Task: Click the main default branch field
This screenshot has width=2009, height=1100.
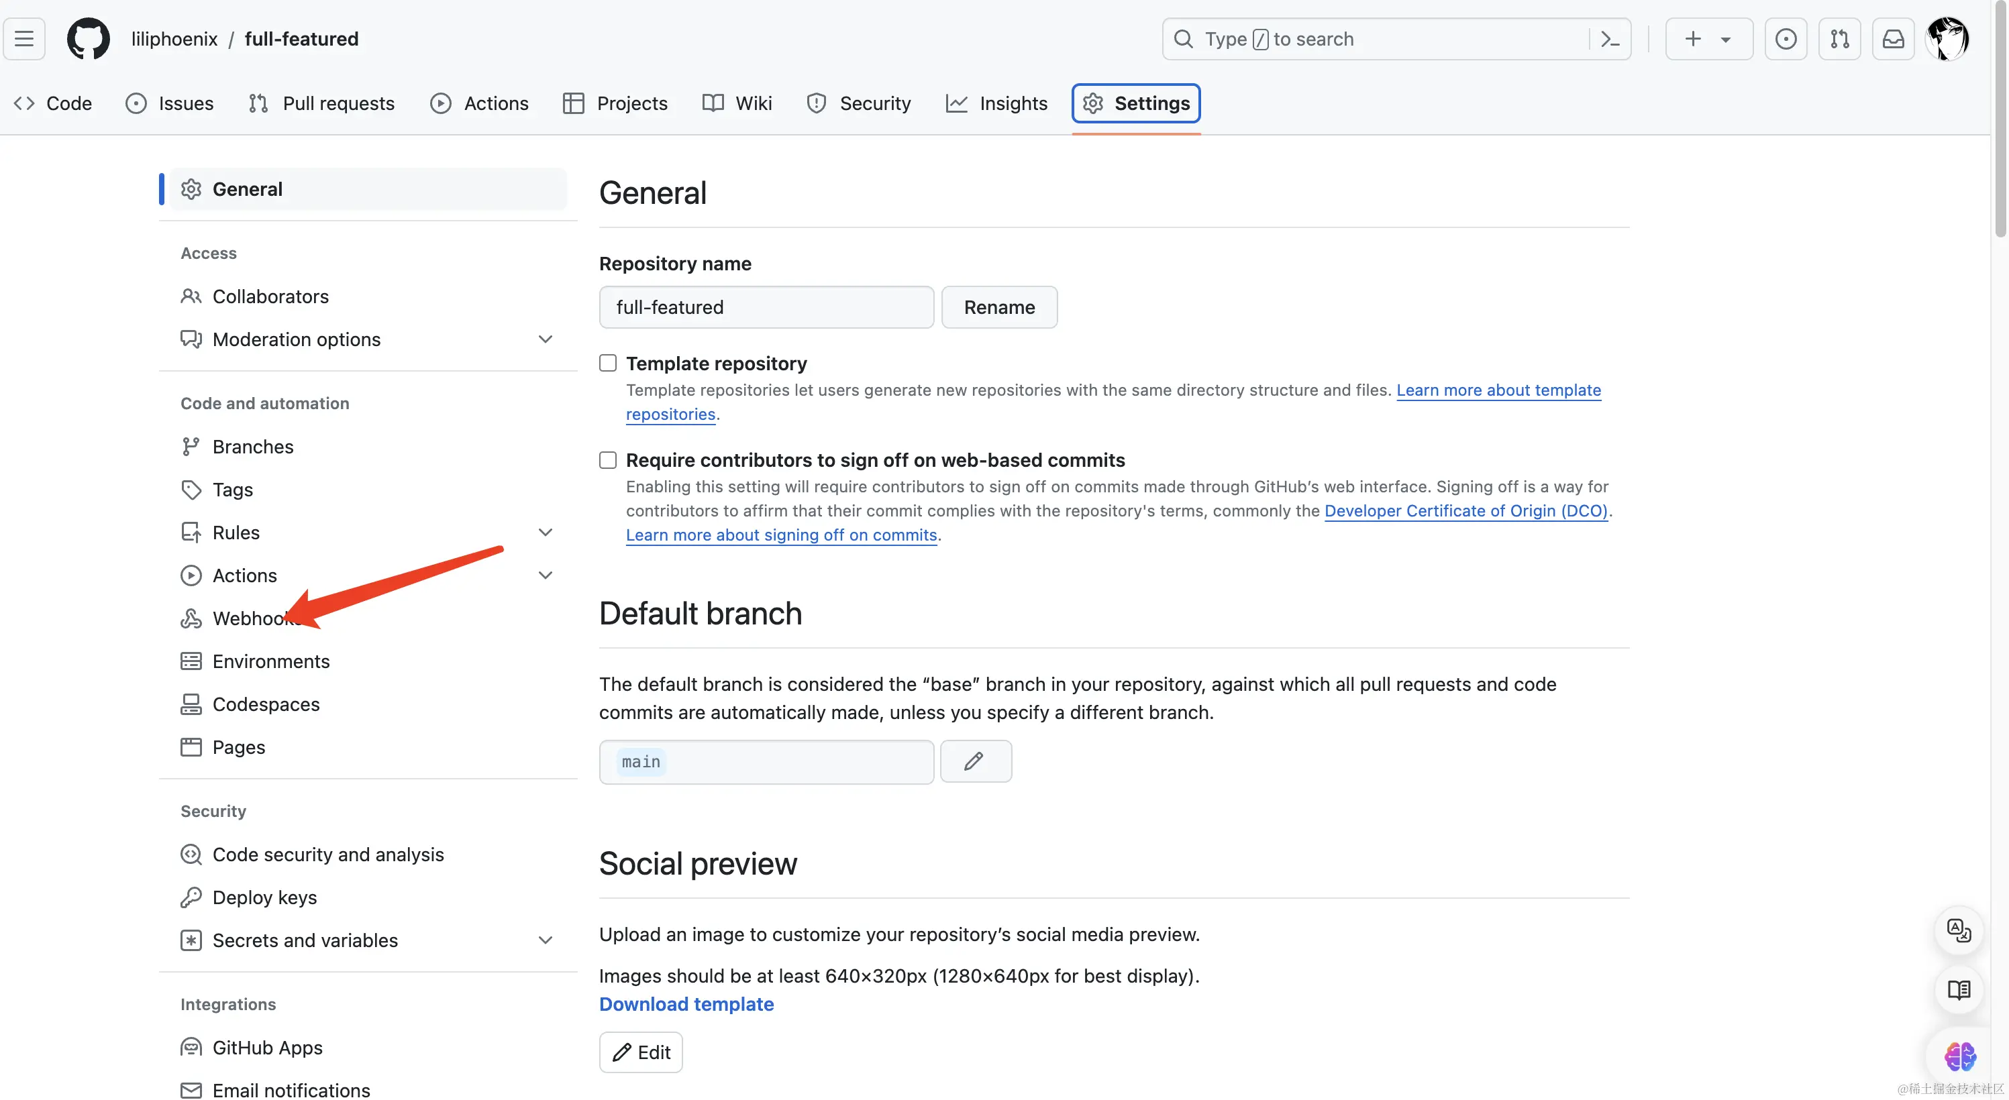Action: click(766, 762)
